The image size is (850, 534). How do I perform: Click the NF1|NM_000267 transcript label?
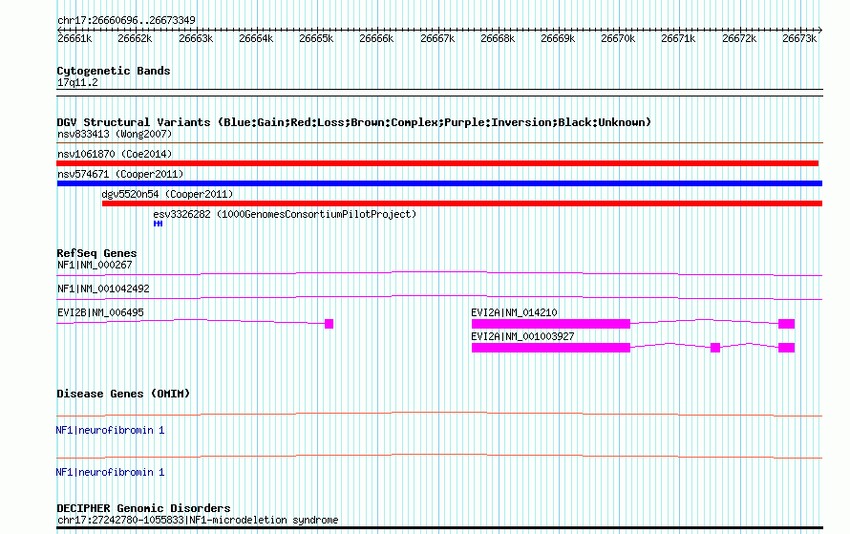coord(95,266)
